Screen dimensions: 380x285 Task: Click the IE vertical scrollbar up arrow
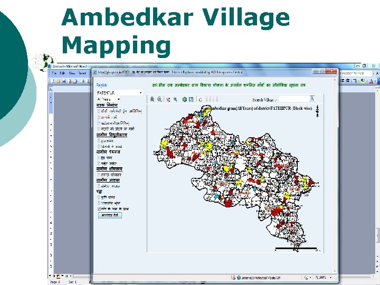click(335, 80)
